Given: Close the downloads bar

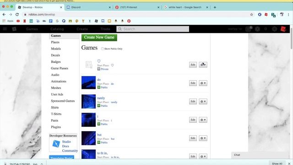Looking at the screenshot, I should point(289,164).
